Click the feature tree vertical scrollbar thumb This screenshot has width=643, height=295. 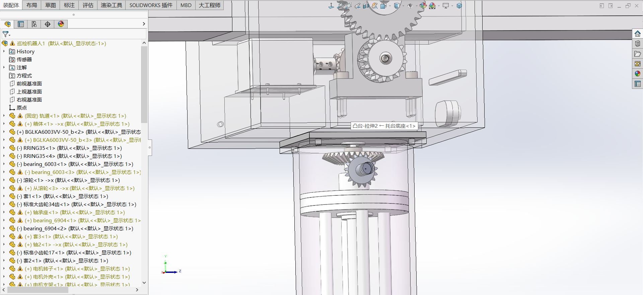(144, 84)
